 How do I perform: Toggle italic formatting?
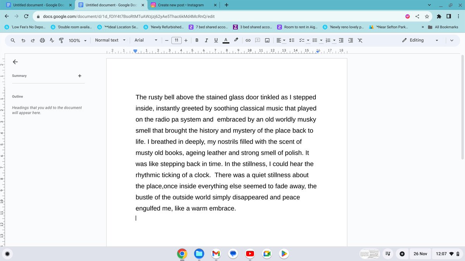[206, 40]
